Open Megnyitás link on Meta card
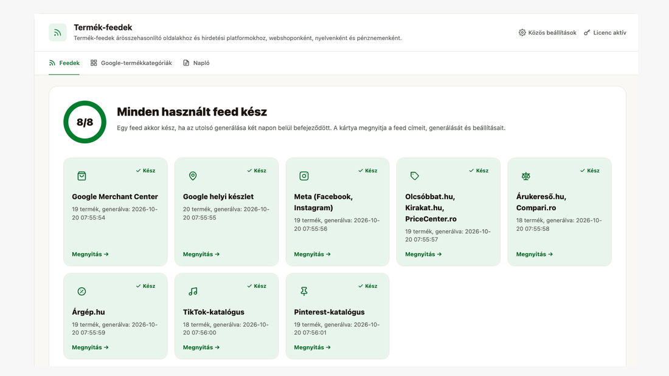 click(x=313, y=254)
